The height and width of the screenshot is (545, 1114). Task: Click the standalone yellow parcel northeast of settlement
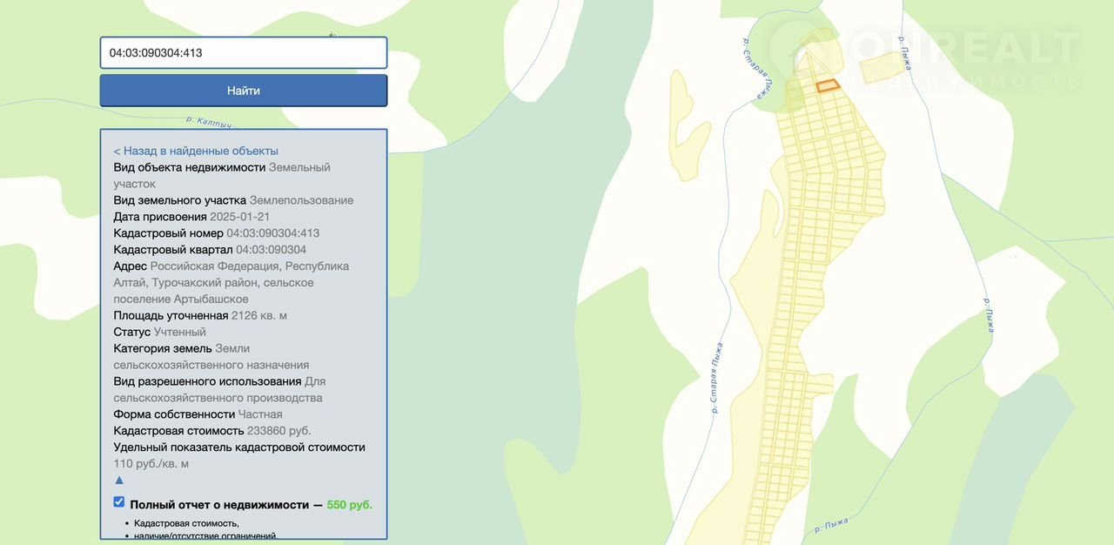(882, 66)
